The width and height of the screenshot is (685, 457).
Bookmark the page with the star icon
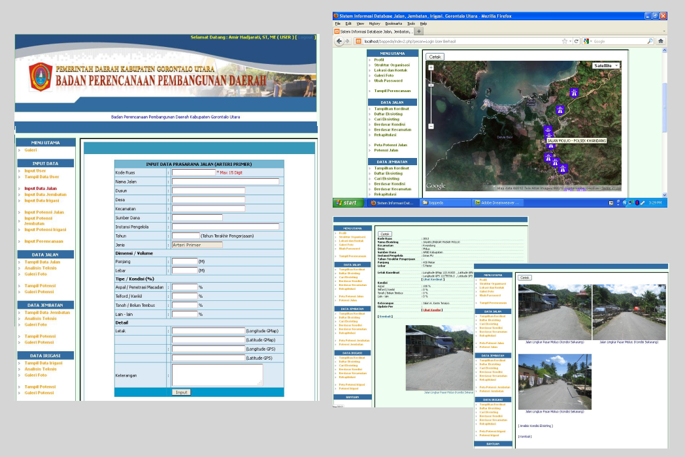click(x=565, y=41)
